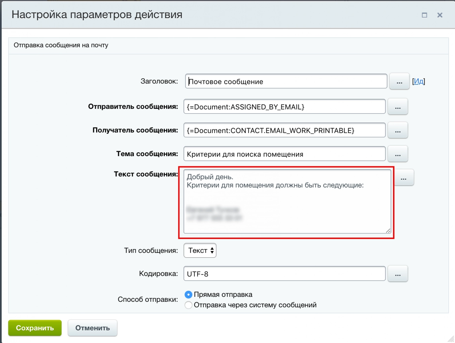This screenshot has height=343, width=455.
Task: Select Отправка через систему сообщений option
Action: click(188, 305)
